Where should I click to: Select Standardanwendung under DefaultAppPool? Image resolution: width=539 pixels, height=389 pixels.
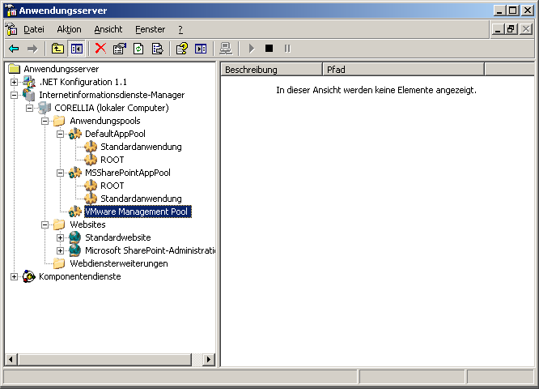click(141, 147)
